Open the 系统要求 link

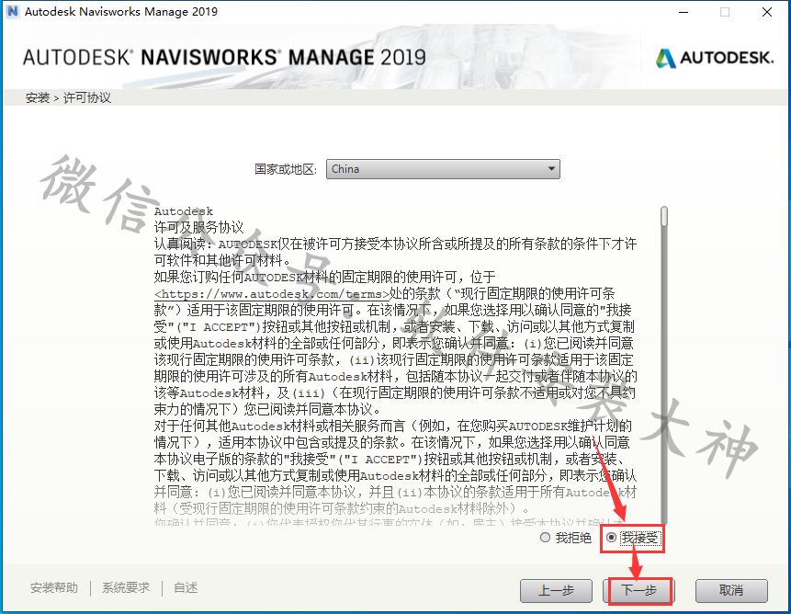pos(126,587)
